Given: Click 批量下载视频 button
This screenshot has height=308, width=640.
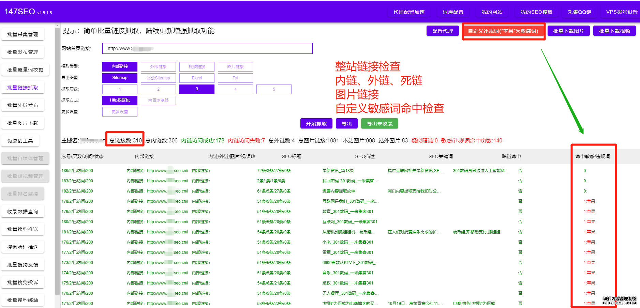Looking at the screenshot, I should (x=615, y=31).
